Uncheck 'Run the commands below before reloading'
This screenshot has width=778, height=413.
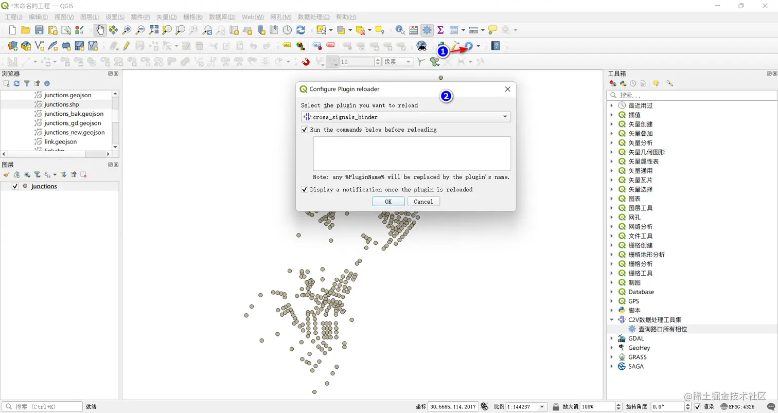304,130
